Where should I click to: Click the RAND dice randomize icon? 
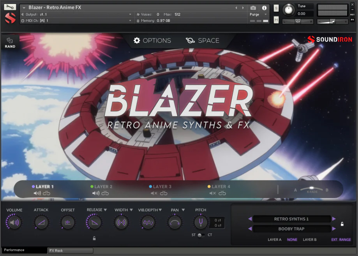10,40
